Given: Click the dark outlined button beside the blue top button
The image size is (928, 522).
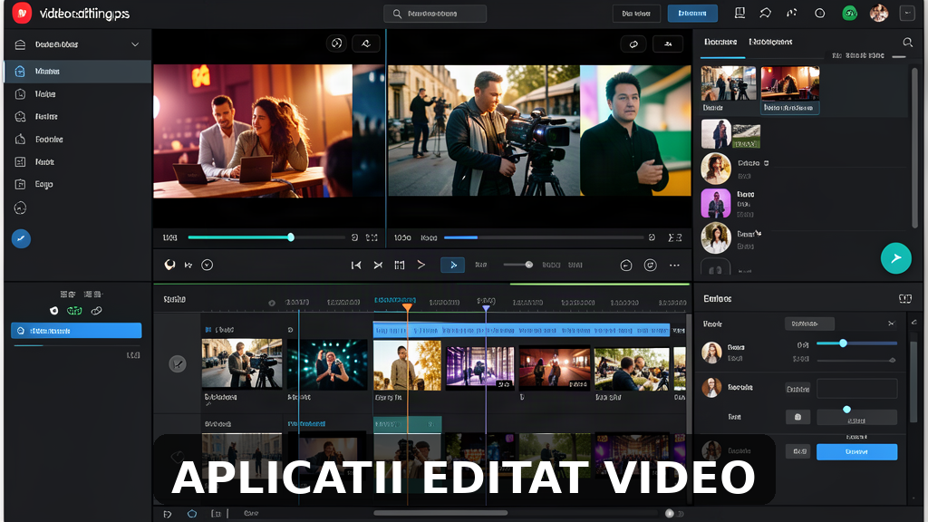Looking at the screenshot, I should pyautogui.click(x=636, y=13).
